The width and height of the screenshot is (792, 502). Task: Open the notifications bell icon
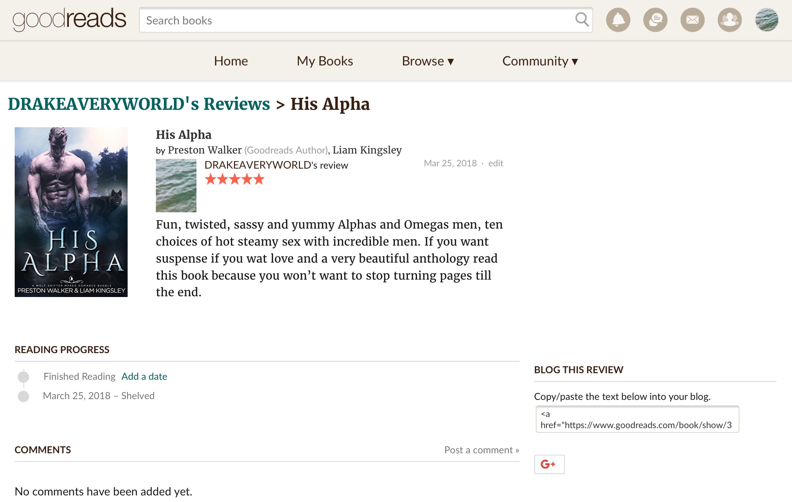coord(618,20)
